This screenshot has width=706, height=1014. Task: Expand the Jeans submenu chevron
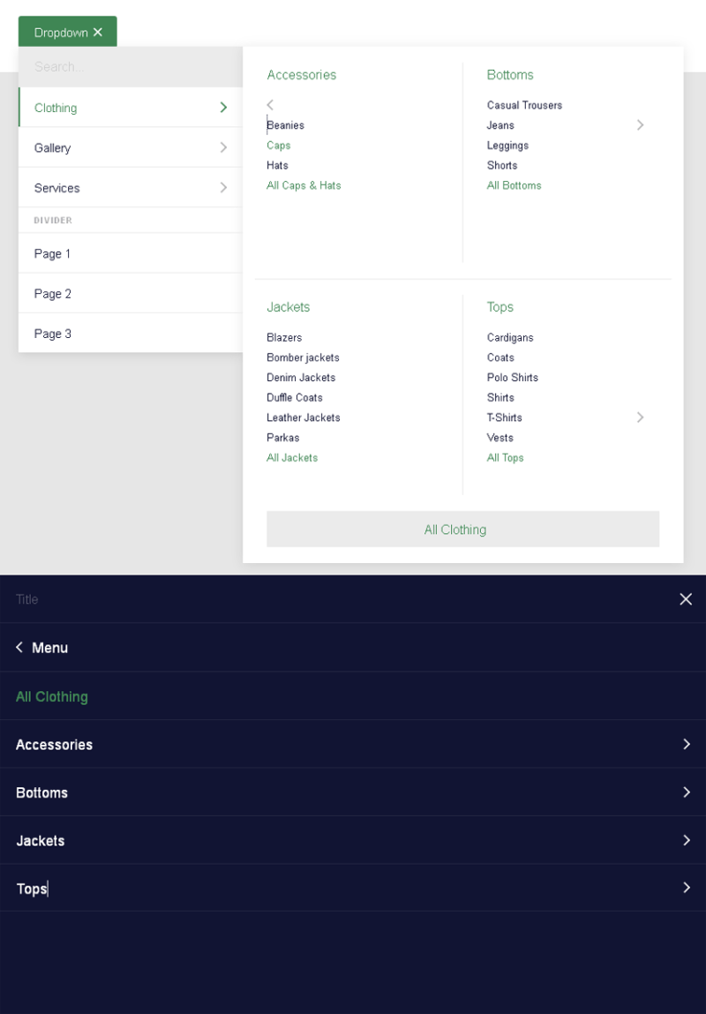[640, 125]
